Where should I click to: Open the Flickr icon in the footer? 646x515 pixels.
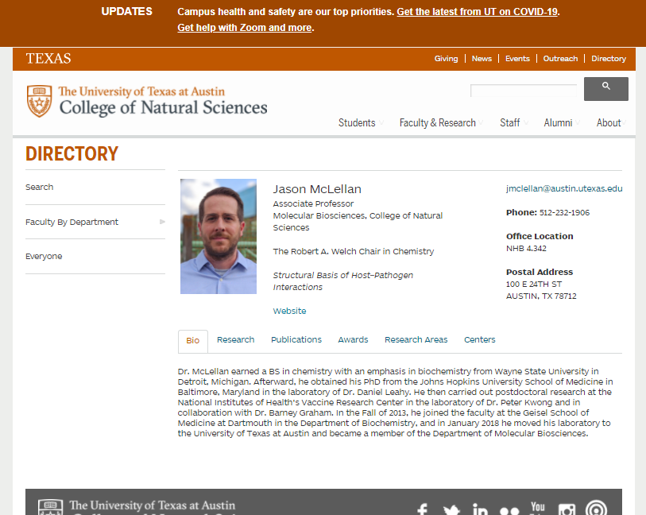[x=509, y=511]
